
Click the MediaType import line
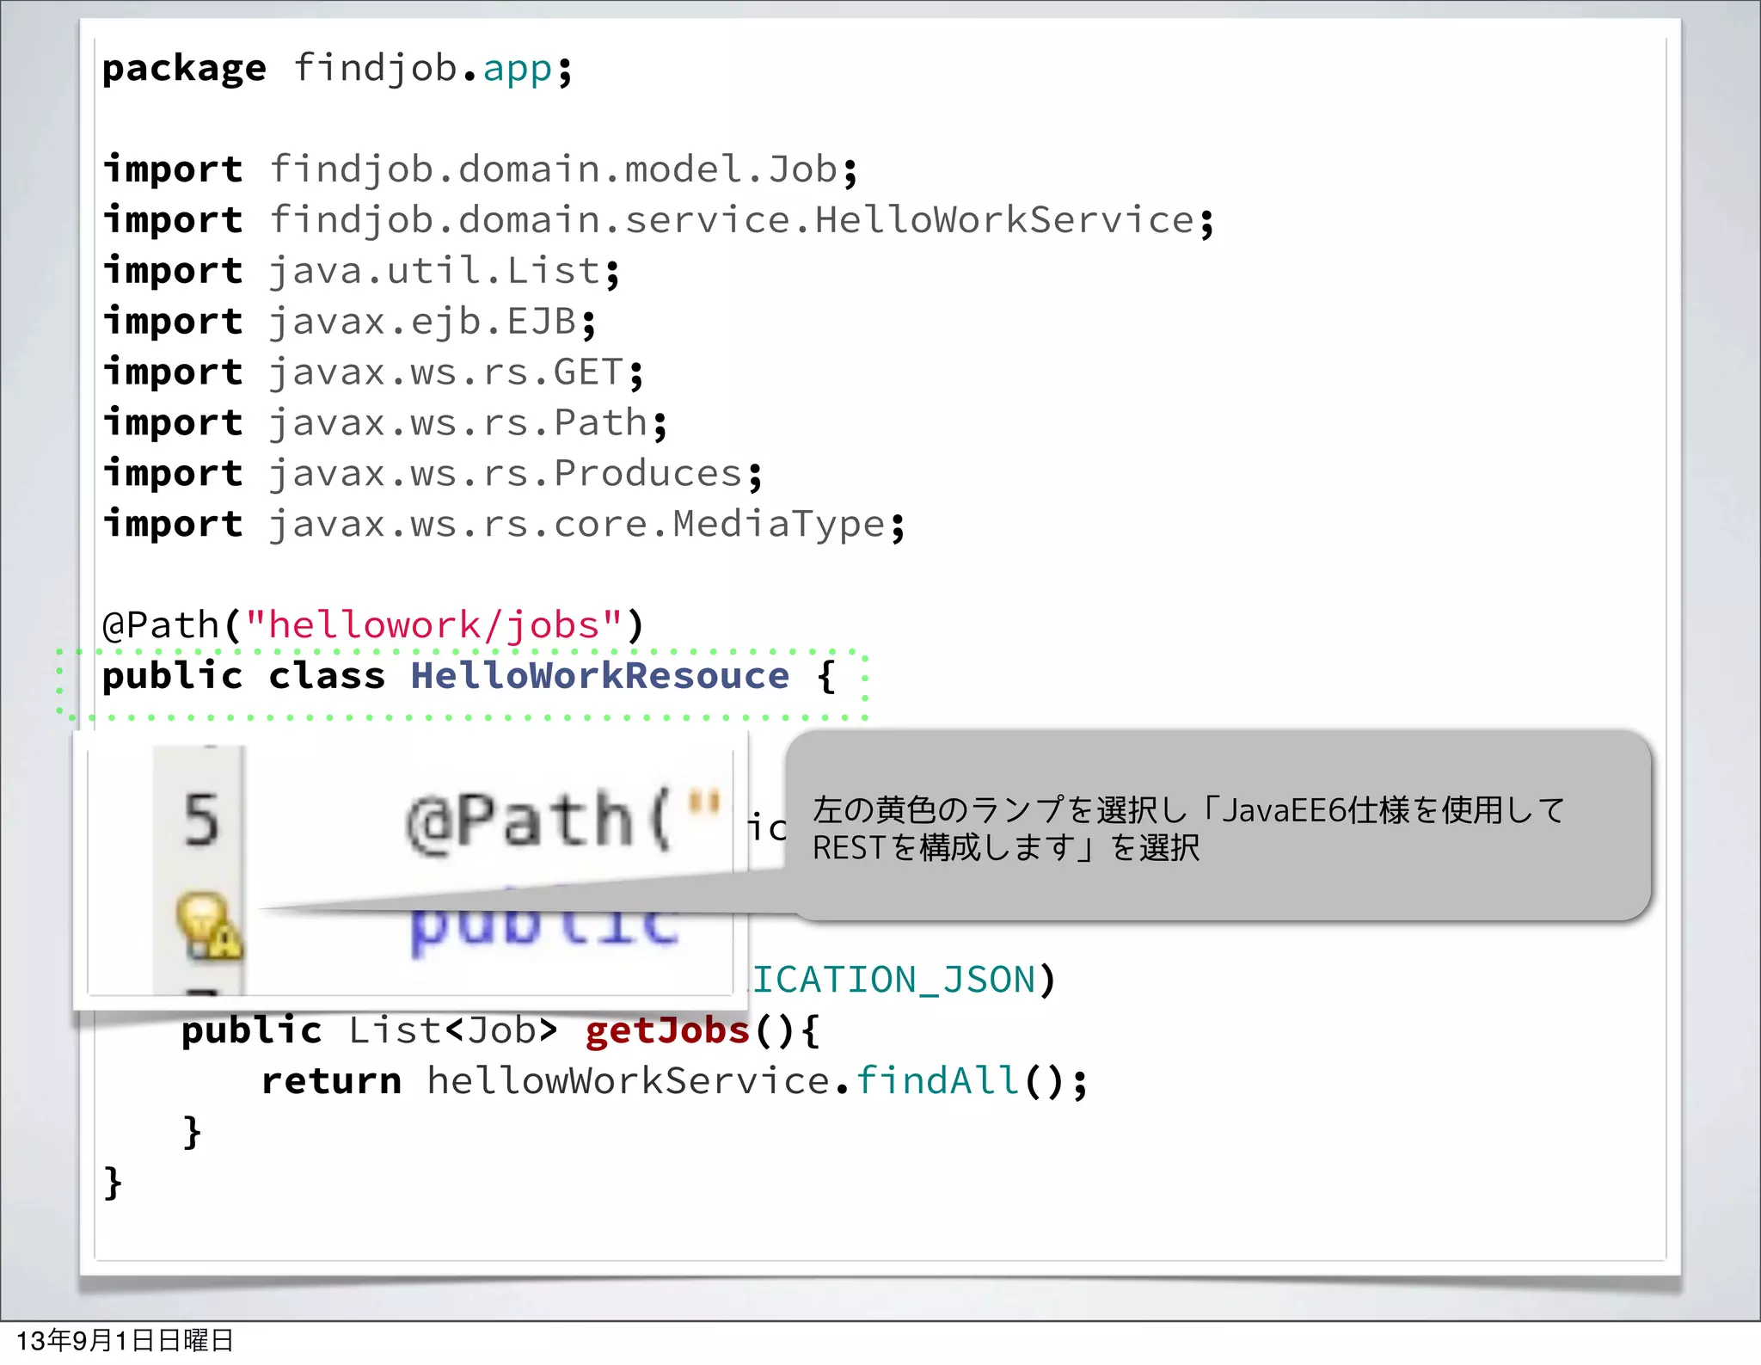pyautogui.click(x=504, y=526)
